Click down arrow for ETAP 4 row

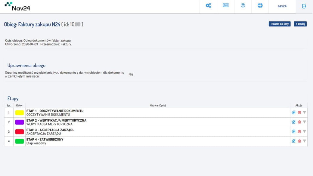304,141
